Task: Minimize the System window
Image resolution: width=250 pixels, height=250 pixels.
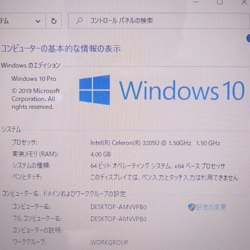Action: [x=196, y=1]
